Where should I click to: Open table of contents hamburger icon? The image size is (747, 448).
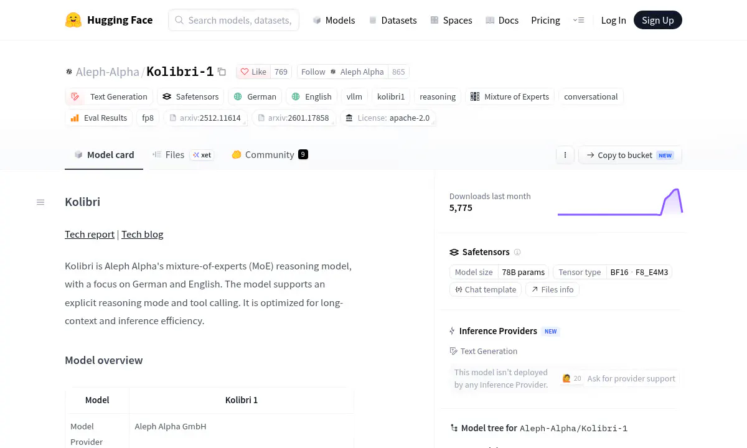point(40,202)
